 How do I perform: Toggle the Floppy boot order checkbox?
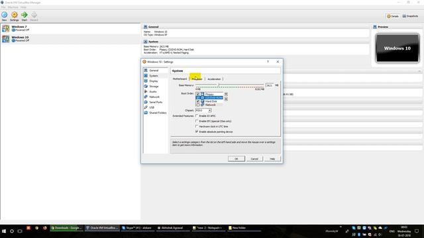[x=198, y=94]
